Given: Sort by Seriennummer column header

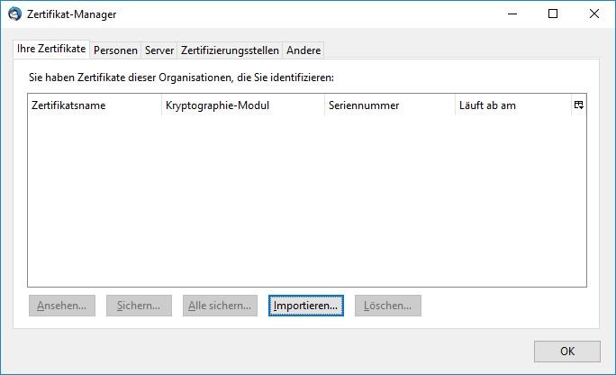Looking at the screenshot, I should (389, 105).
